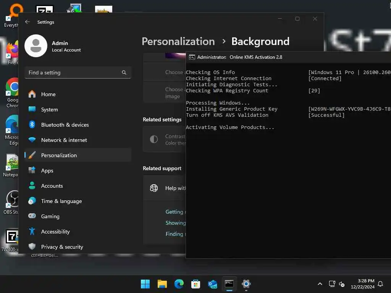This screenshot has width=391, height=293.
Task: Click 'Activating Volume Products...' console line
Action: click(x=230, y=127)
